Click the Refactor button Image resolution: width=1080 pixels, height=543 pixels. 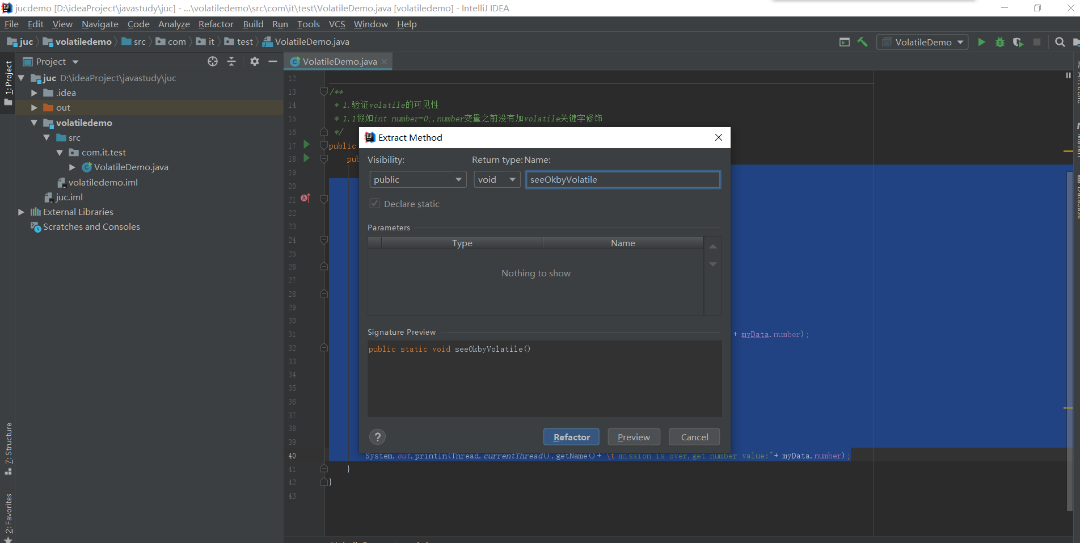click(571, 437)
